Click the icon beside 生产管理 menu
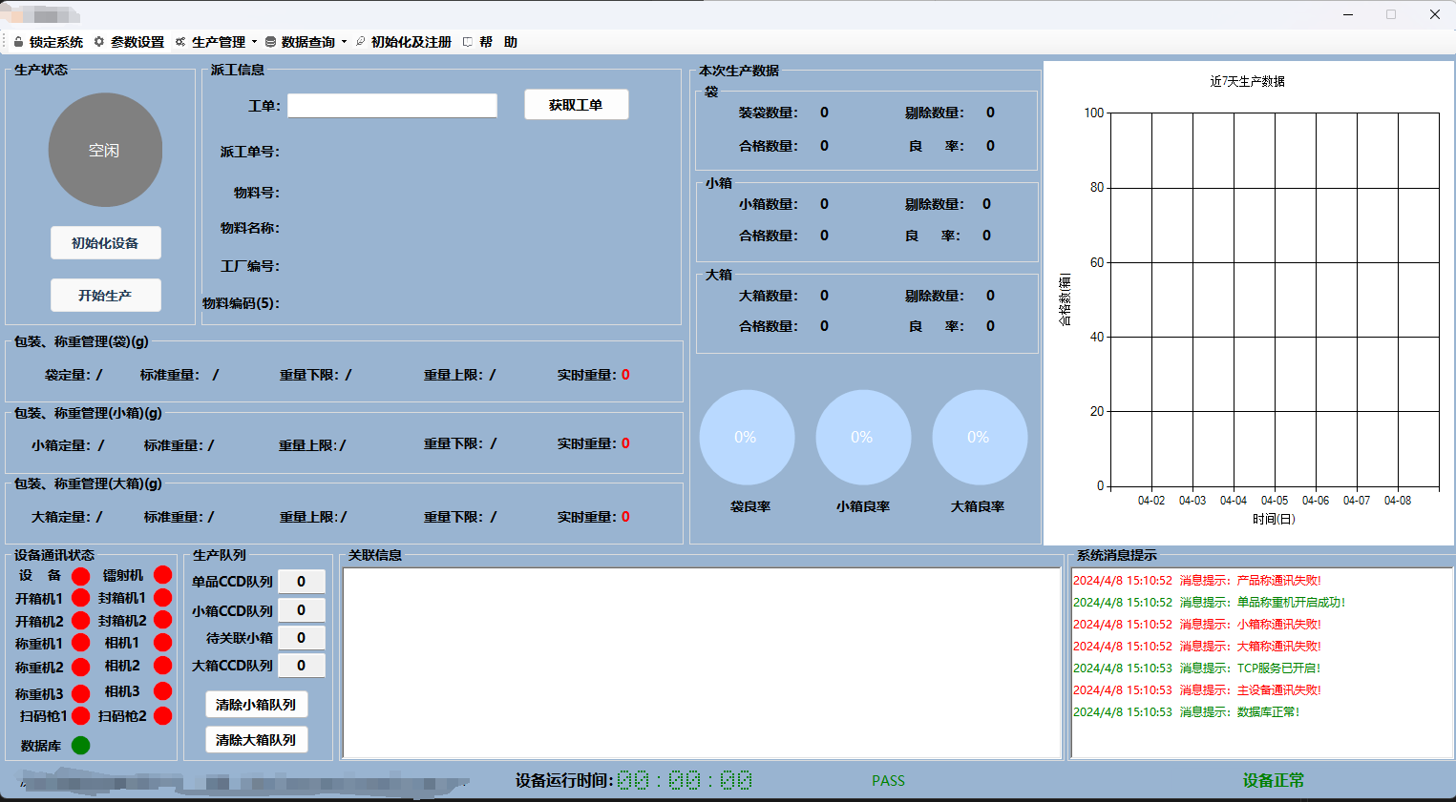The width and height of the screenshot is (1456, 802). [179, 42]
